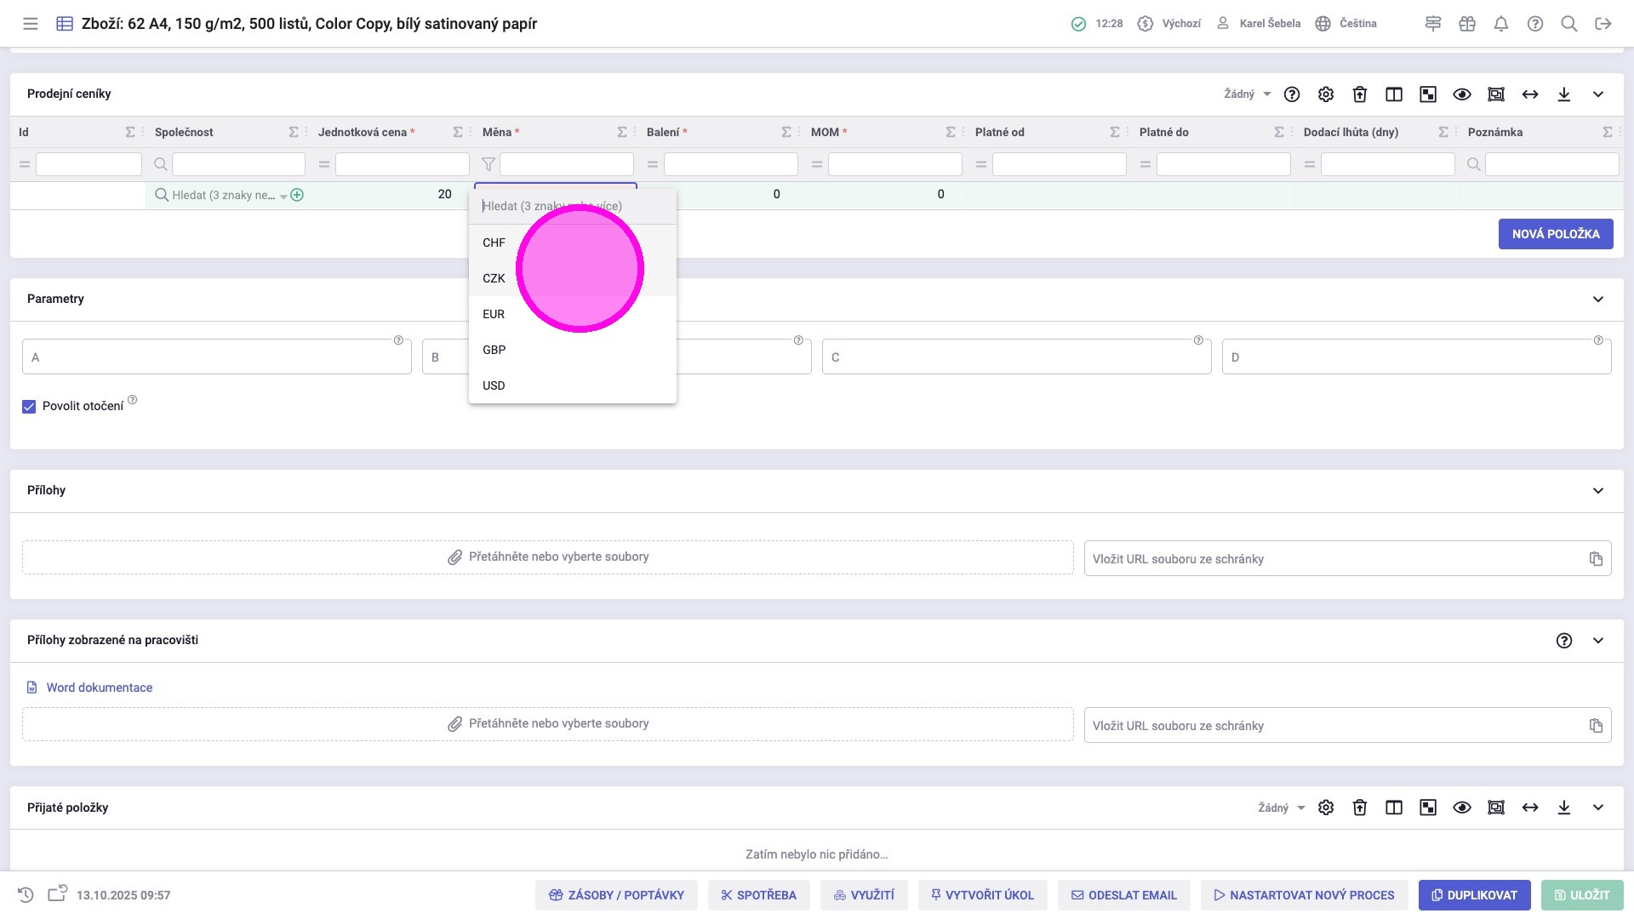The height and width of the screenshot is (919, 1634).
Task: Toggle eye visibility icon in Přijaté položky
Action: click(1462, 808)
